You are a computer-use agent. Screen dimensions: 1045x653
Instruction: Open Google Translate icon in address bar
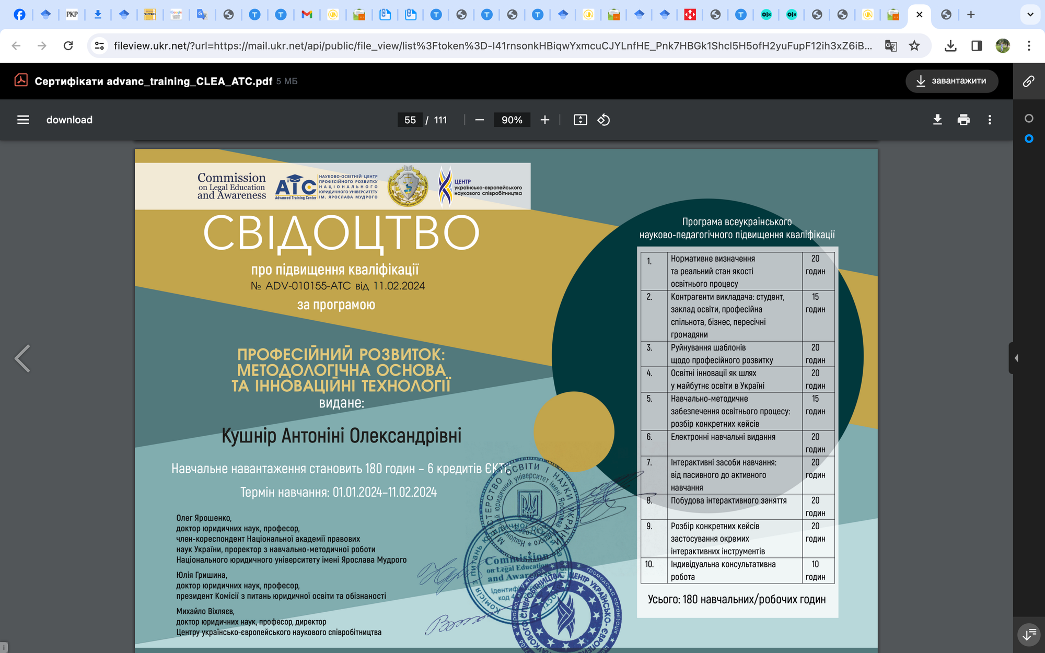click(x=891, y=46)
